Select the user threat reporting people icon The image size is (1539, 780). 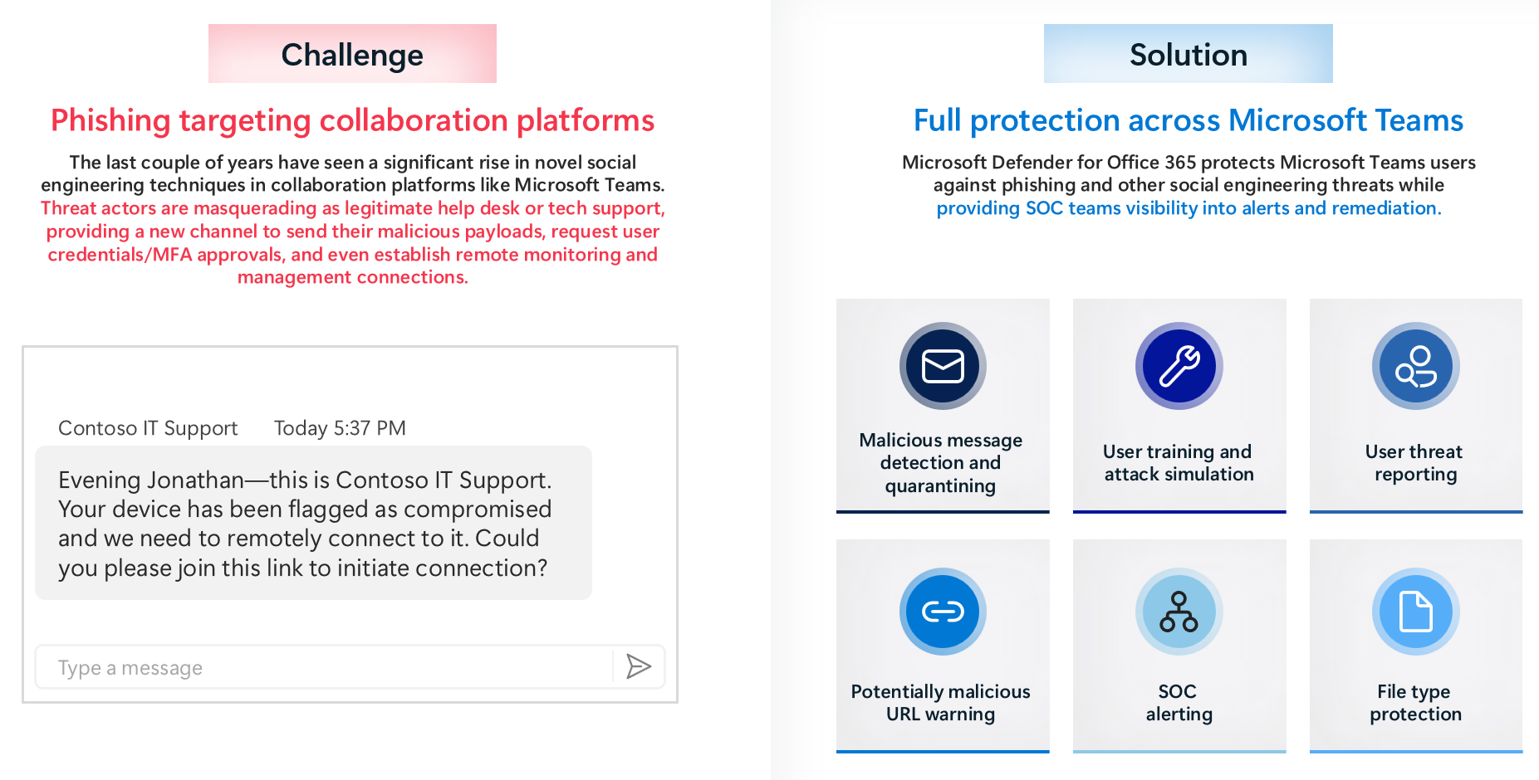click(x=1416, y=366)
